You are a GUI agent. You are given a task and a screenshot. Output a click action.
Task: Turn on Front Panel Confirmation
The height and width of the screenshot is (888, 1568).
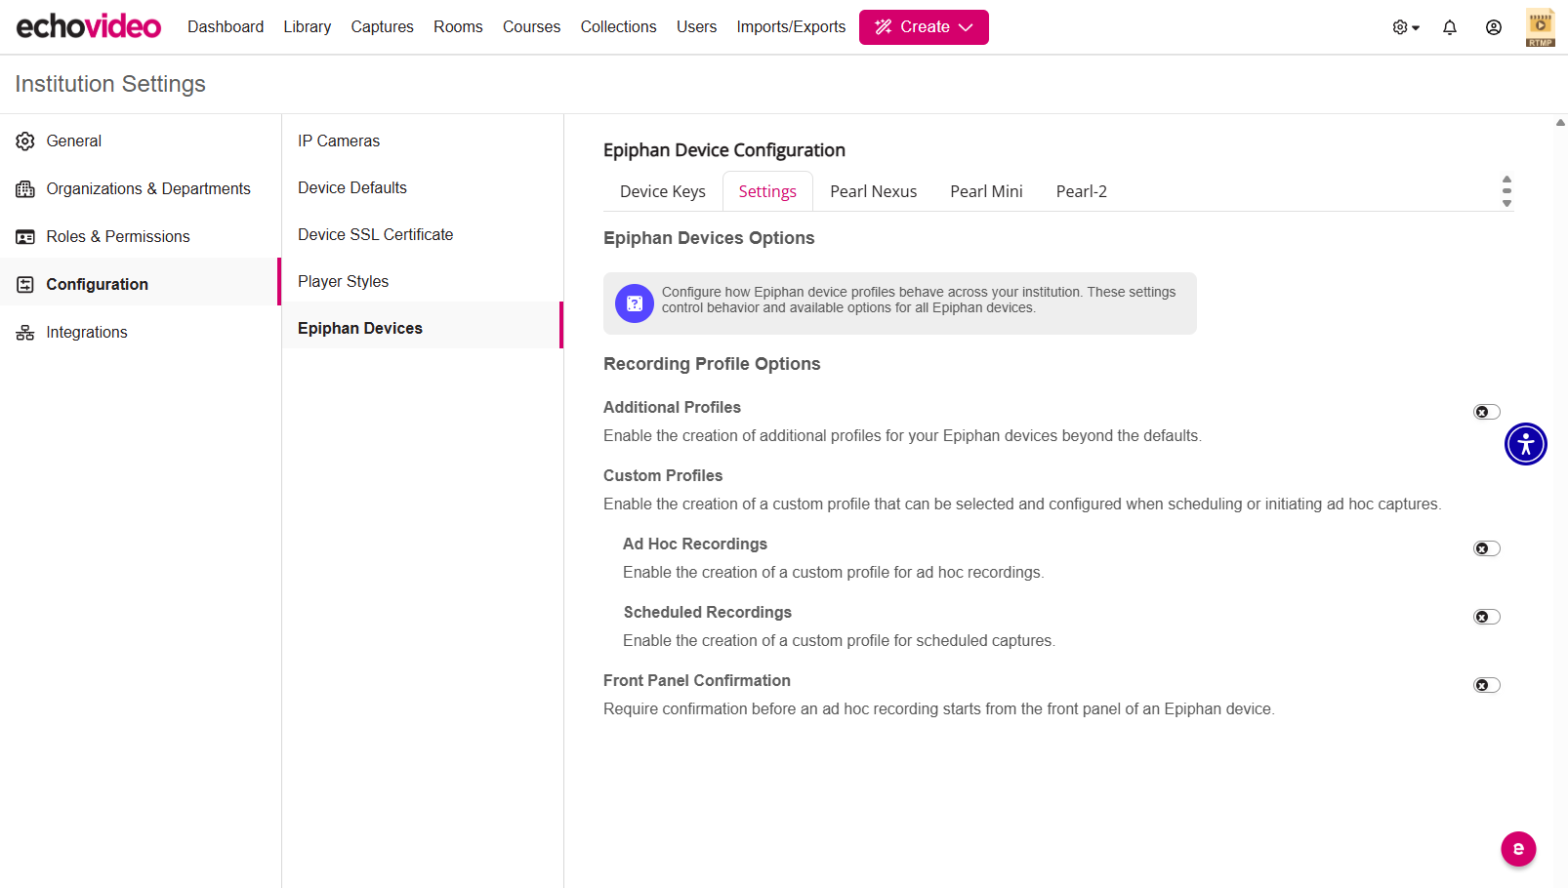coord(1487,685)
